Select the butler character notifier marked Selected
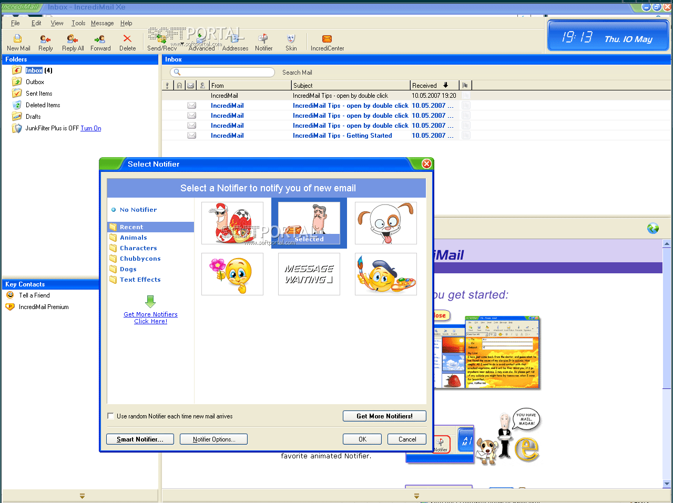 (309, 223)
